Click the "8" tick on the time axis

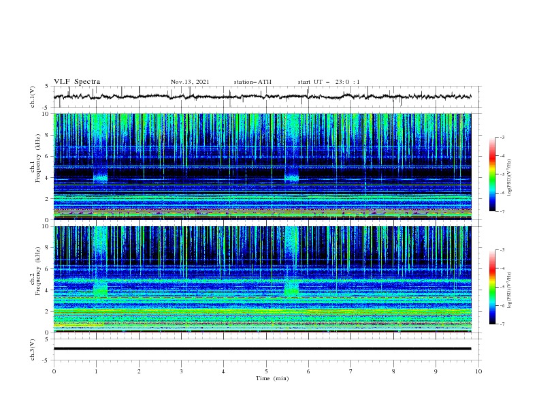(x=393, y=371)
